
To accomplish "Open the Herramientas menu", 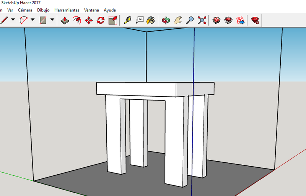I will tap(67, 10).
